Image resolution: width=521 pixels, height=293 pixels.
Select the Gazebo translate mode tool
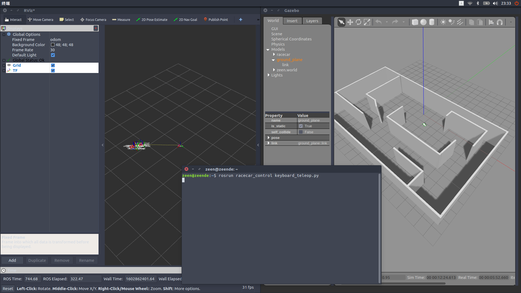point(350,22)
